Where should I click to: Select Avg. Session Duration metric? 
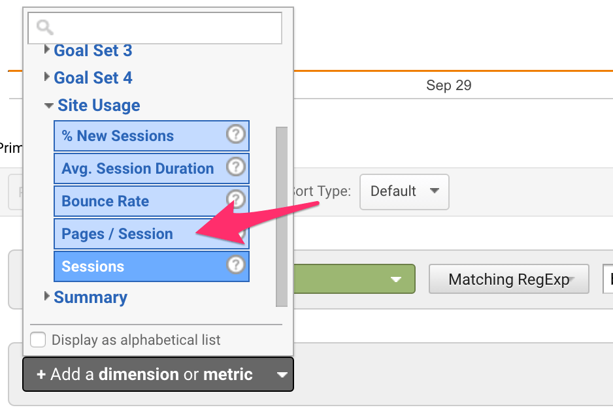click(152, 168)
